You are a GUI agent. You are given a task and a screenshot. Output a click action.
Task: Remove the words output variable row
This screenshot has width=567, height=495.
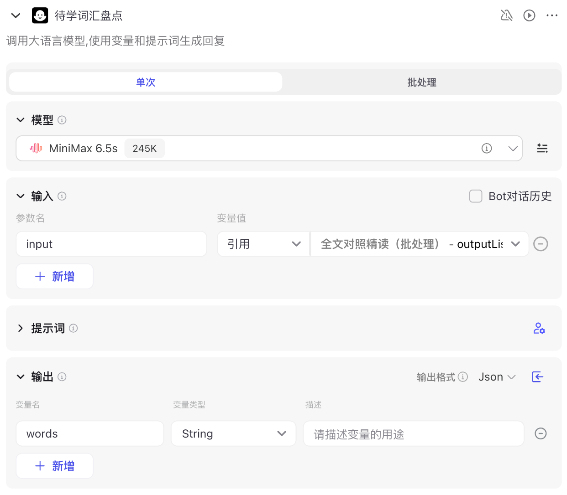(541, 433)
